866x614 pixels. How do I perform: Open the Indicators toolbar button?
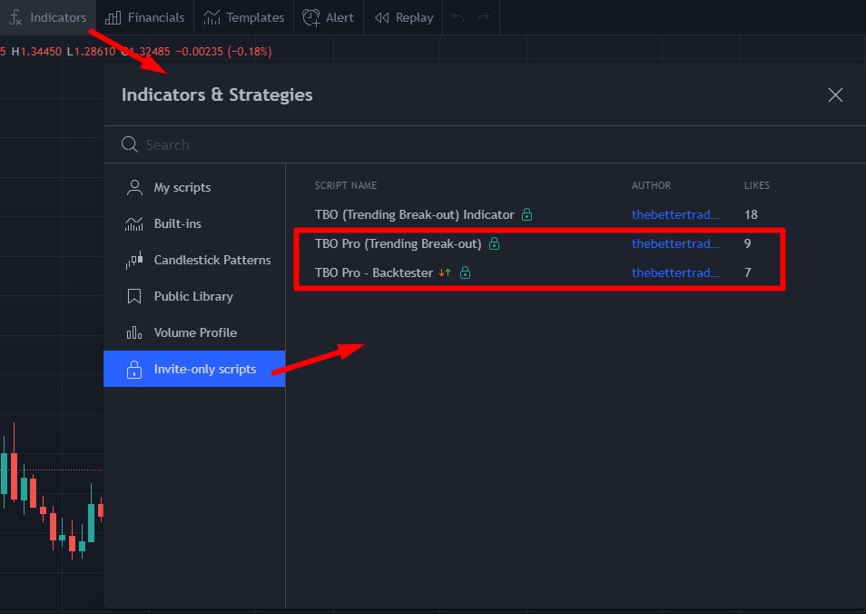pyautogui.click(x=48, y=17)
